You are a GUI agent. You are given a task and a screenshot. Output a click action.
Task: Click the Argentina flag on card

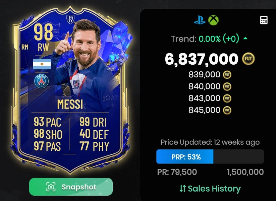[42, 64]
